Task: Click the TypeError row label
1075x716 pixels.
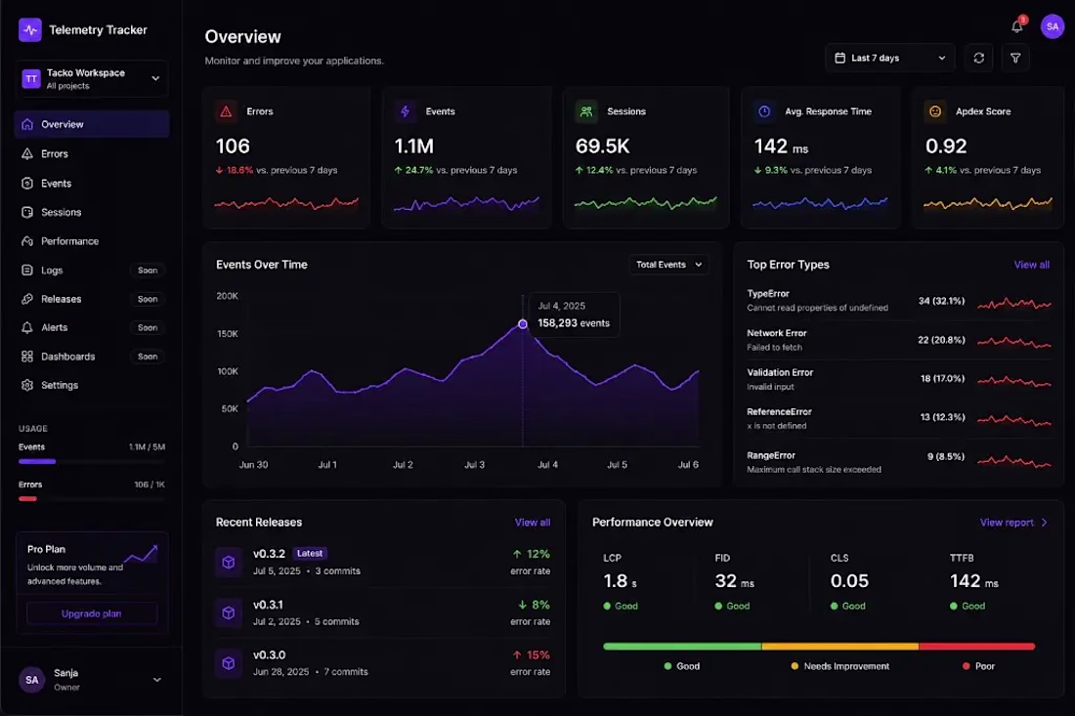Action: coord(768,293)
